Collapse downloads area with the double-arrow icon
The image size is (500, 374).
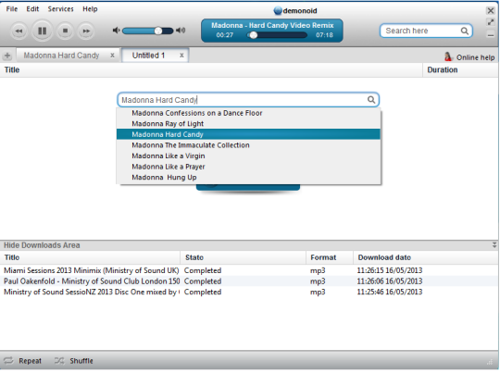(x=494, y=245)
